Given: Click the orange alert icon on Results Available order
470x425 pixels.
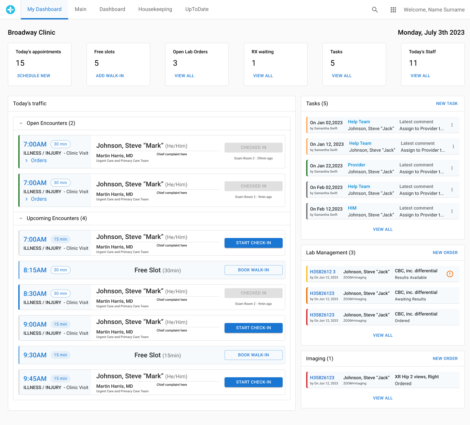Looking at the screenshot, I should 450,274.
